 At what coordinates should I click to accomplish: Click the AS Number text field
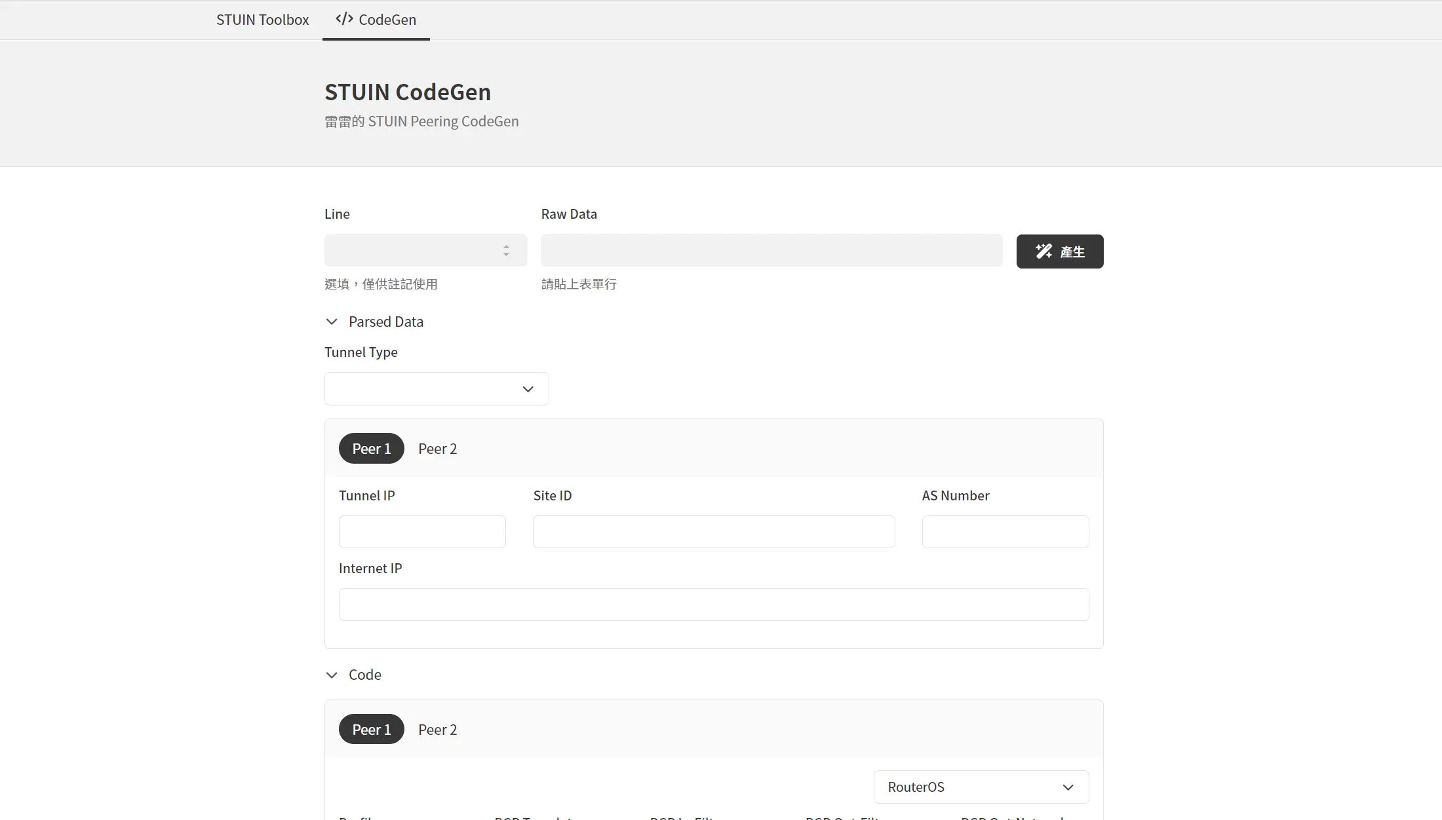1005,532
